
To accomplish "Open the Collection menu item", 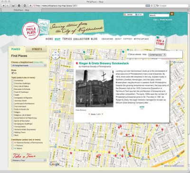I will [81, 39].
